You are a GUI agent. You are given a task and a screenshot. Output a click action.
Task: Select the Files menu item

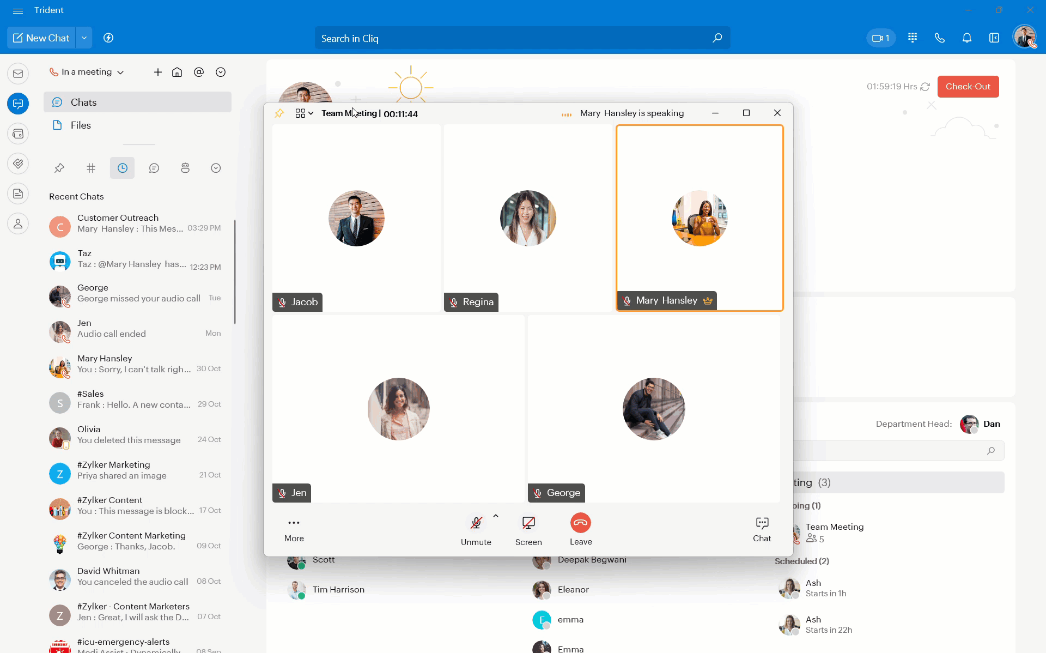81,125
